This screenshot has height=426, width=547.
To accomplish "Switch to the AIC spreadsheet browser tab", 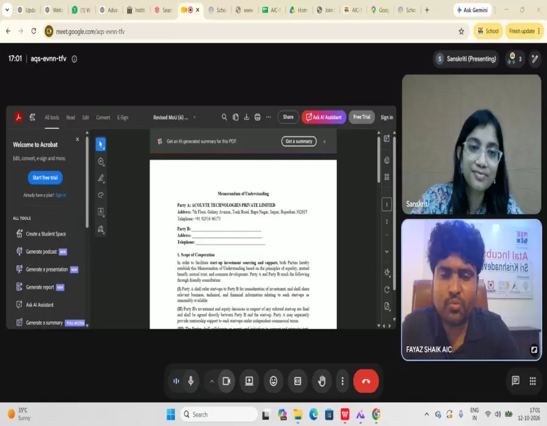I will tap(272, 10).
